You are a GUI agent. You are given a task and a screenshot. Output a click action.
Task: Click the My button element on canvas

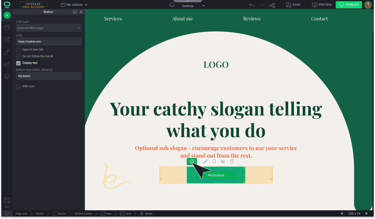coord(216,175)
